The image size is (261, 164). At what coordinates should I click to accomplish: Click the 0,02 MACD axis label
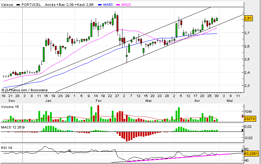click(248, 127)
